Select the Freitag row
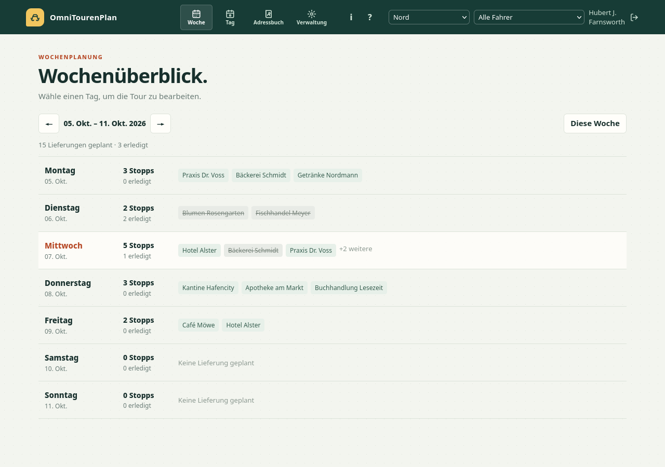Viewport: 665px width, 467px height. (332, 325)
